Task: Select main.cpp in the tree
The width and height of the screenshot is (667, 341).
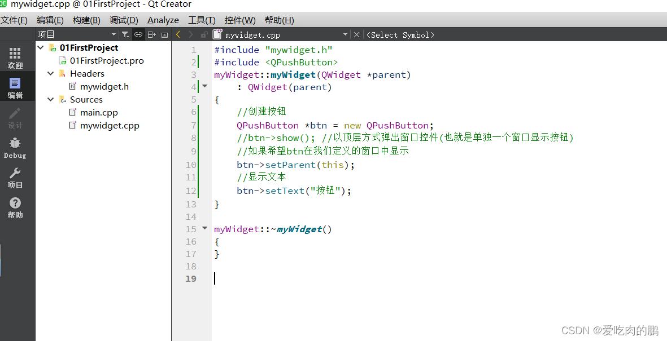Action: point(99,113)
